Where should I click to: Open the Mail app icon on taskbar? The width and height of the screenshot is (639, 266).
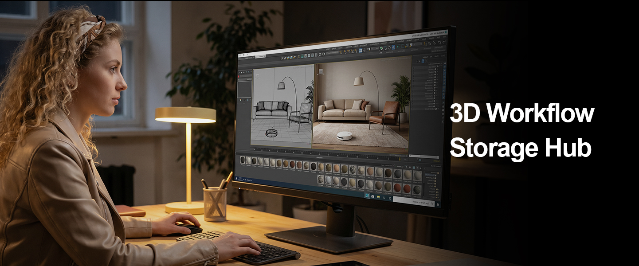point(372,196)
